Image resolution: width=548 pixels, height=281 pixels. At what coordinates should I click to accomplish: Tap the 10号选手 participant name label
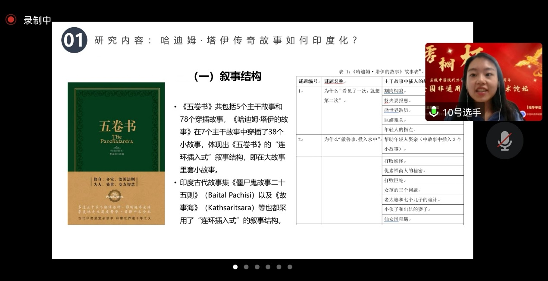click(x=461, y=112)
